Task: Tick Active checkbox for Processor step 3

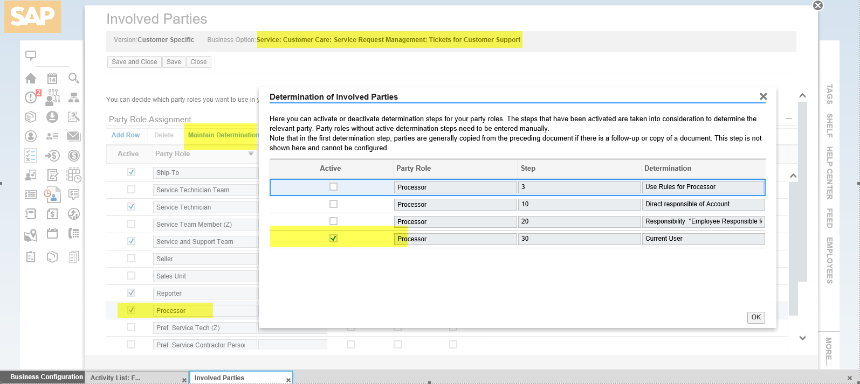Action: [333, 187]
